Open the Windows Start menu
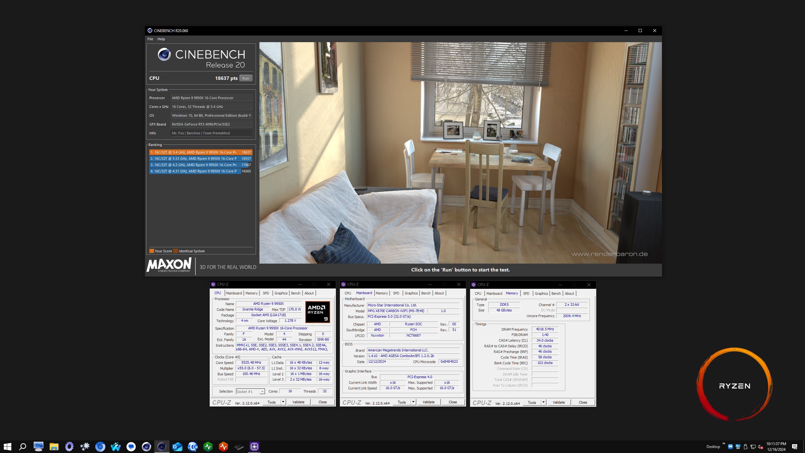 [8, 446]
